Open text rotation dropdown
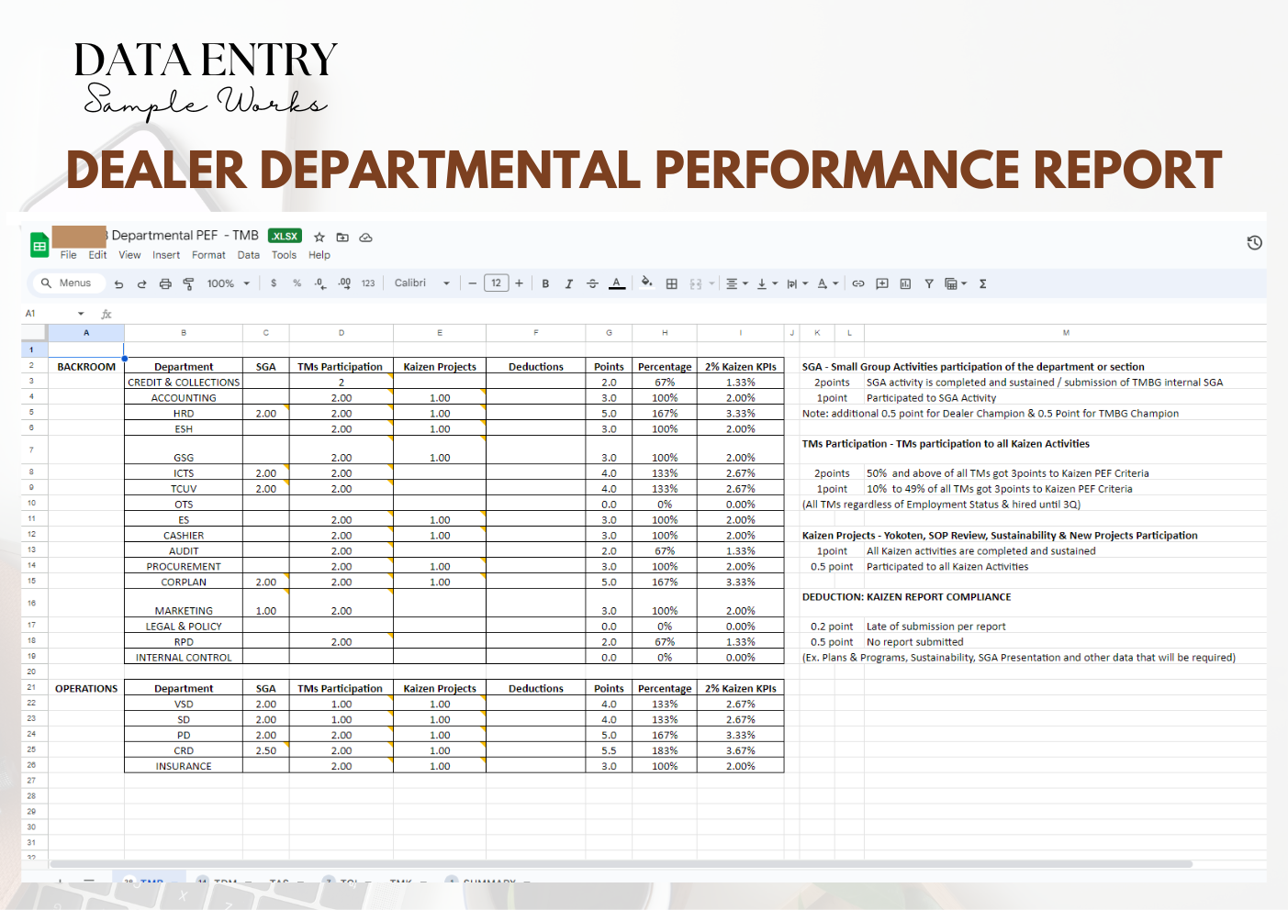The height and width of the screenshot is (910, 1288). coord(827,284)
